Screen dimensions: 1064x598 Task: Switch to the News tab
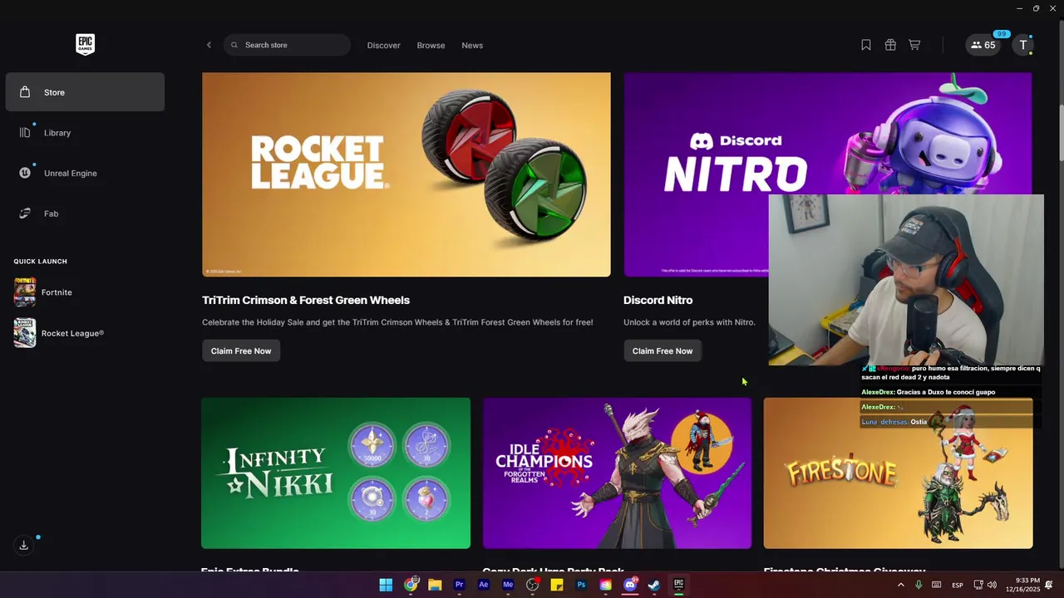coord(472,45)
